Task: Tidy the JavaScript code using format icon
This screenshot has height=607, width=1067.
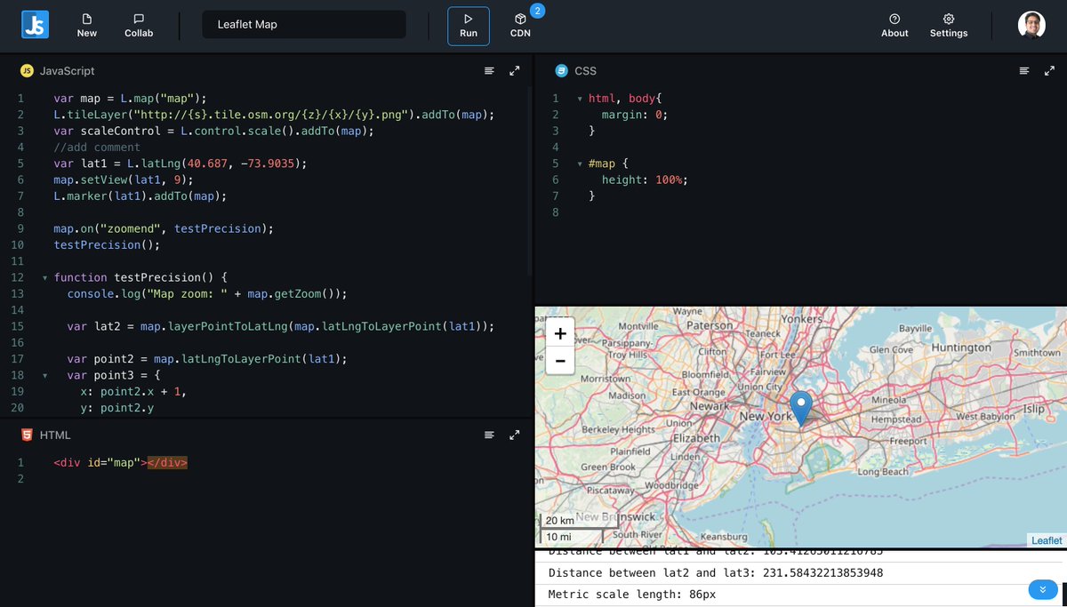Action: pos(489,70)
